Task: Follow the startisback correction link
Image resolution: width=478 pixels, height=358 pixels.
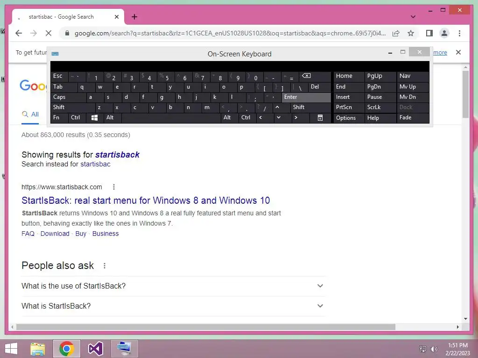Action: 117,155
